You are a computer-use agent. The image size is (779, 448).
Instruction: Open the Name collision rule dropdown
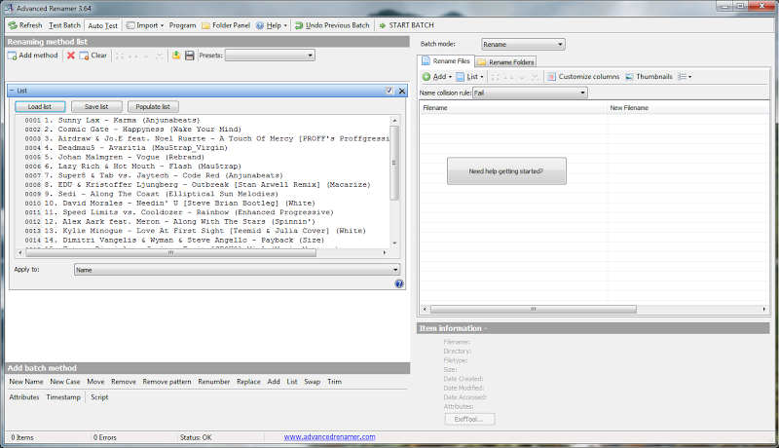(530, 93)
